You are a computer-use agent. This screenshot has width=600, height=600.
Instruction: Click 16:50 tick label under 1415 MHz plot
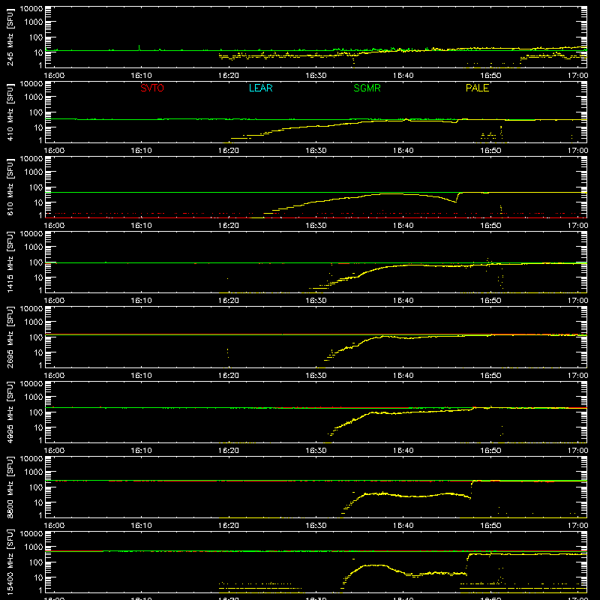point(490,301)
